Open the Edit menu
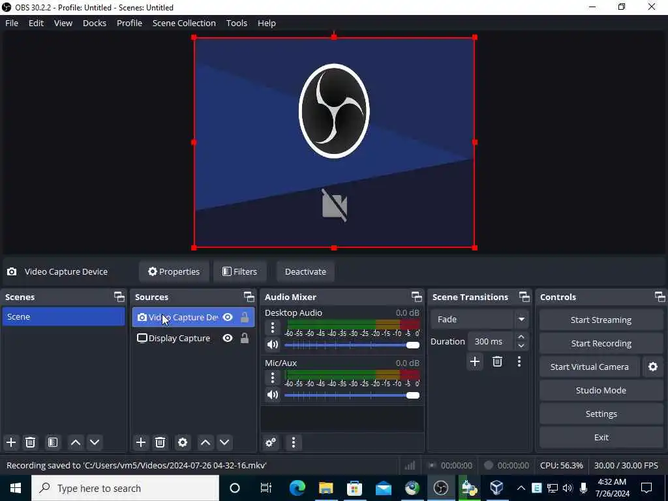Screen dimensions: 668x501 [37, 23]
